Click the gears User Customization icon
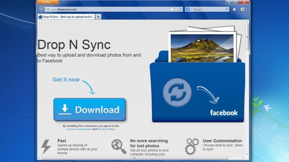Viewport: 289px width, 162px height. click(192, 146)
